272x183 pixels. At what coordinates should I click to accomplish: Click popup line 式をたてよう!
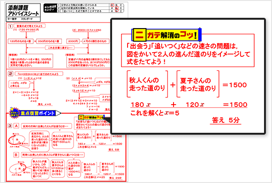click(x=146, y=61)
